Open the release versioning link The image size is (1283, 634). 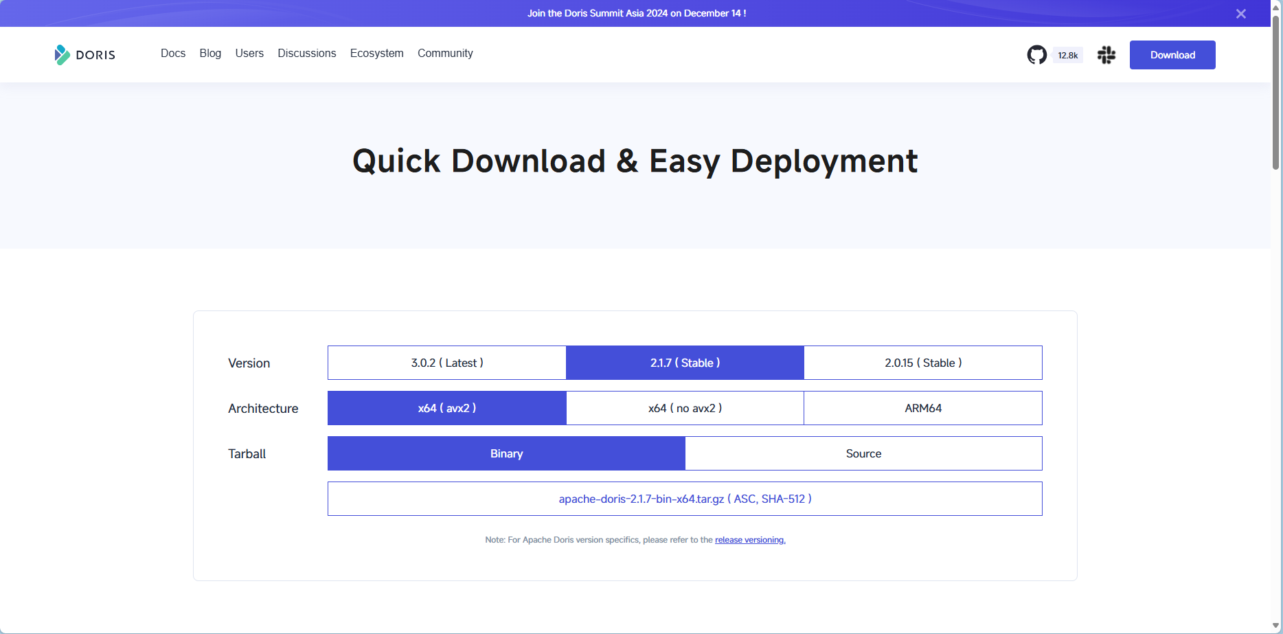coord(750,540)
